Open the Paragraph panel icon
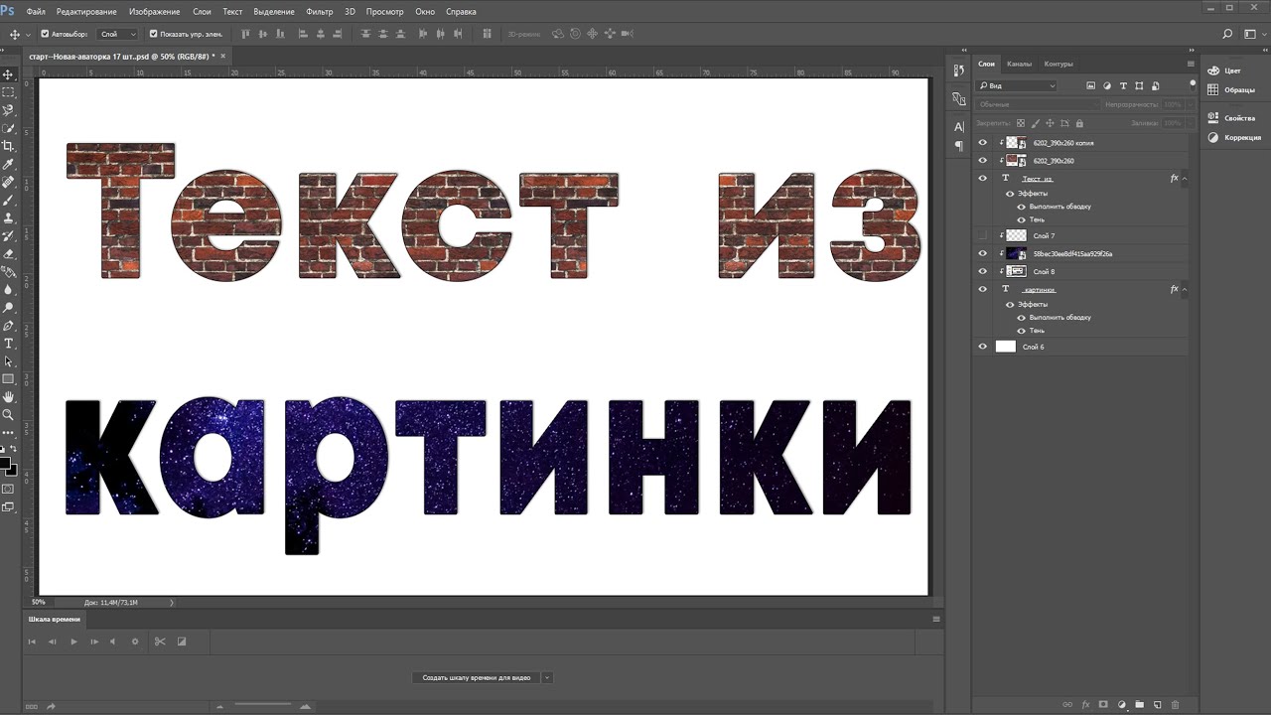This screenshot has height=715, width=1271. pos(958,146)
